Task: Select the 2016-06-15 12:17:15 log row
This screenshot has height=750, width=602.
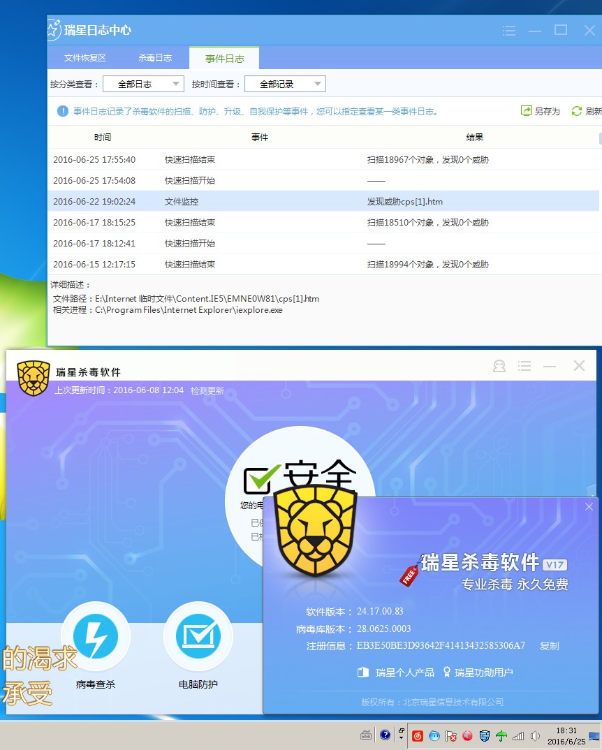Action: [323, 264]
